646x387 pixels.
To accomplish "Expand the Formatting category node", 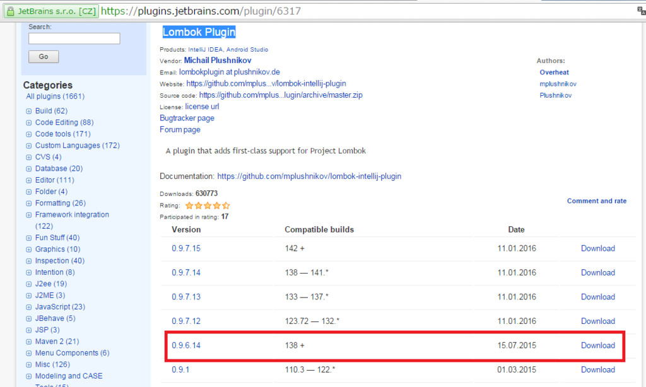I will click(x=29, y=204).
